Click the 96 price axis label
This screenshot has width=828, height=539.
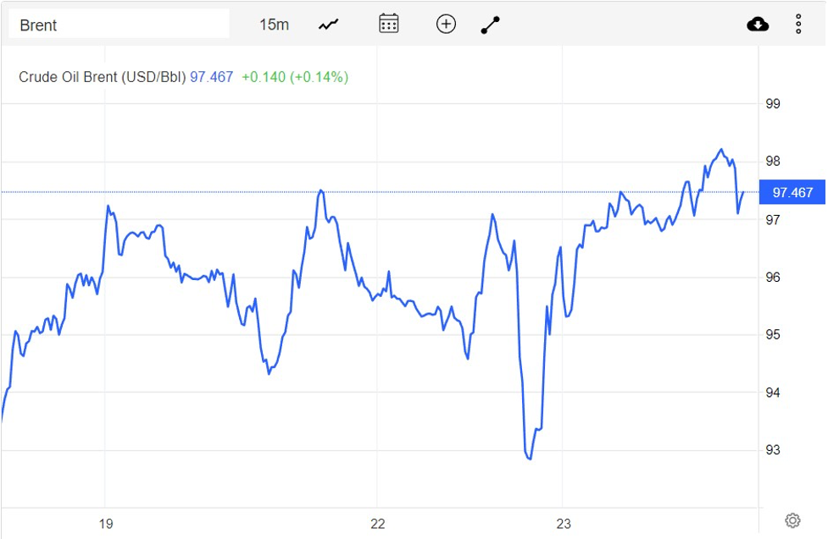[x=772, y=278]
